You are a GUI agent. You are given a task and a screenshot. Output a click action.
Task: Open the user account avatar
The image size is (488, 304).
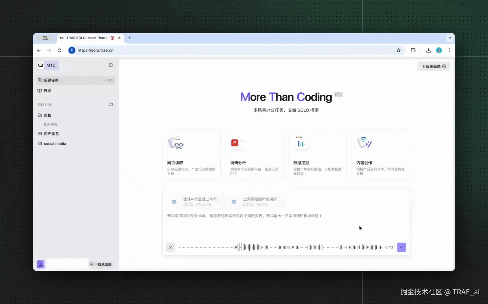[x=41, y=264]
